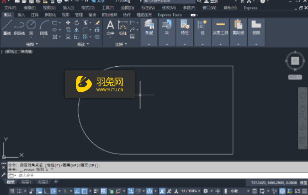Toggle object snap in status bar
The image size is (308, 195).
click(85, 191)
